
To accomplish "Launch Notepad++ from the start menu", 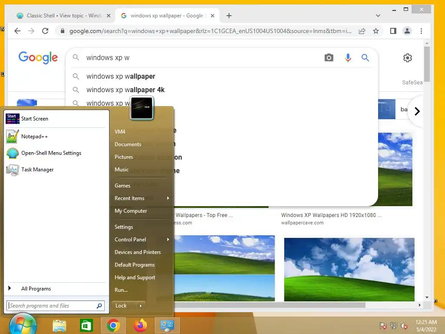I will click(56, 137).
